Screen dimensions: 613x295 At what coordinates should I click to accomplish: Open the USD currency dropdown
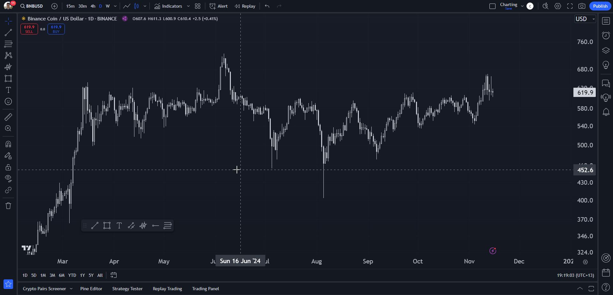point(585,19)
